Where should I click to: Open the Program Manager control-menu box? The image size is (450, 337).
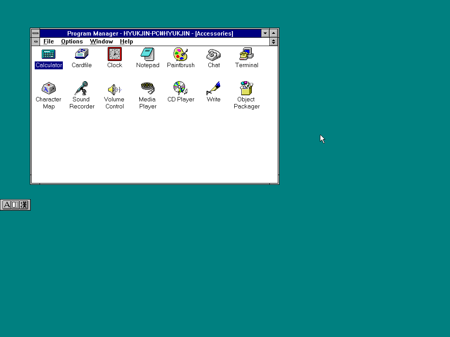click(x=35, y=33)
